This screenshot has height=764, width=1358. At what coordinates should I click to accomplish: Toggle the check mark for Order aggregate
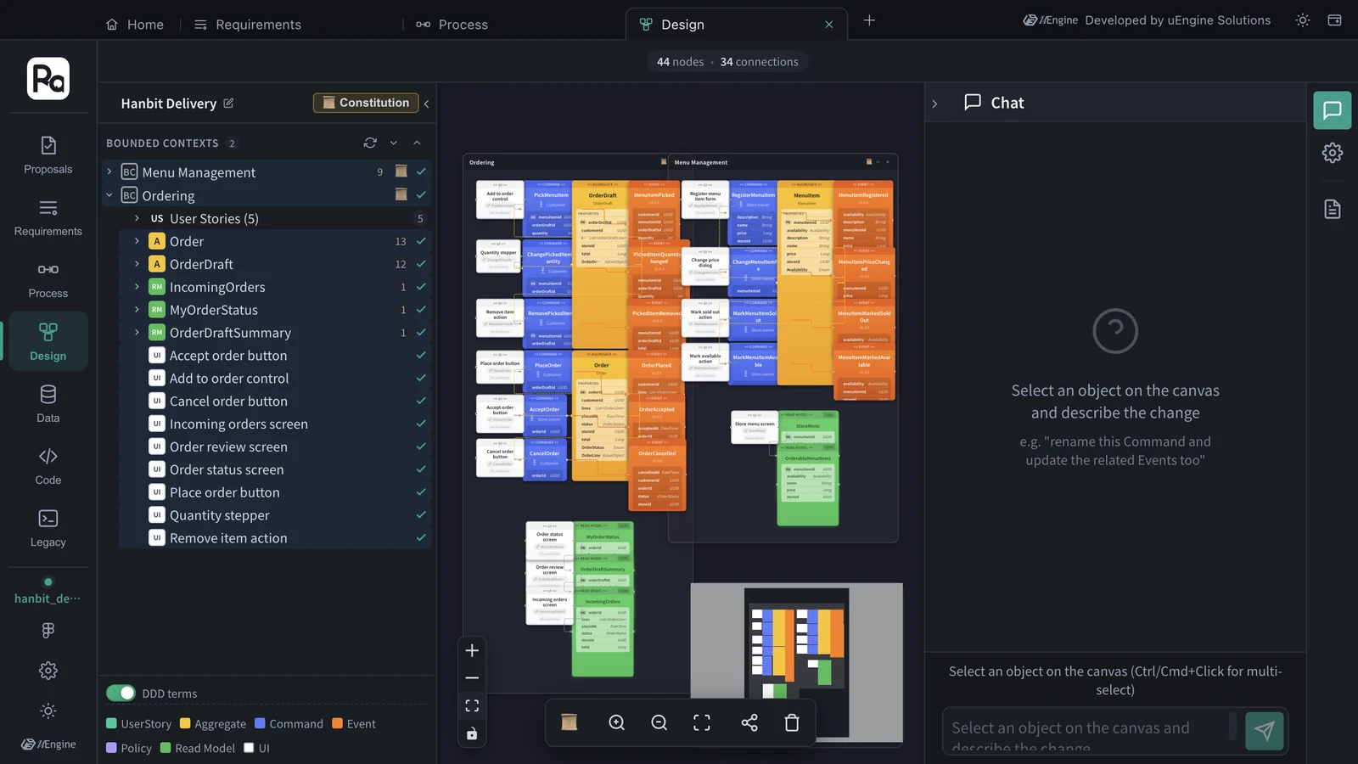pos(421,241)
